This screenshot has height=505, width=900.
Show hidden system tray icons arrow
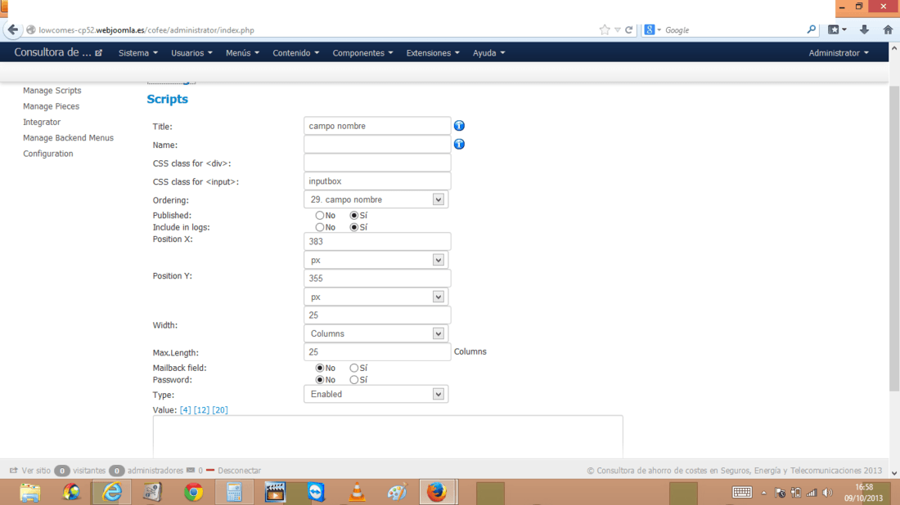click(x=763, y=493)
